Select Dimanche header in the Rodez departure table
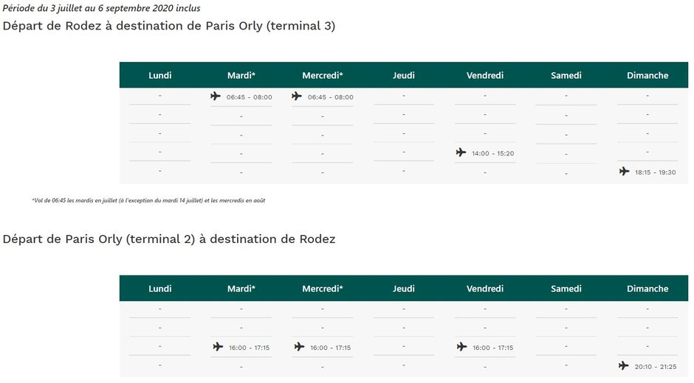This screenshot has height=383, width=694. [x=647, y=75]
